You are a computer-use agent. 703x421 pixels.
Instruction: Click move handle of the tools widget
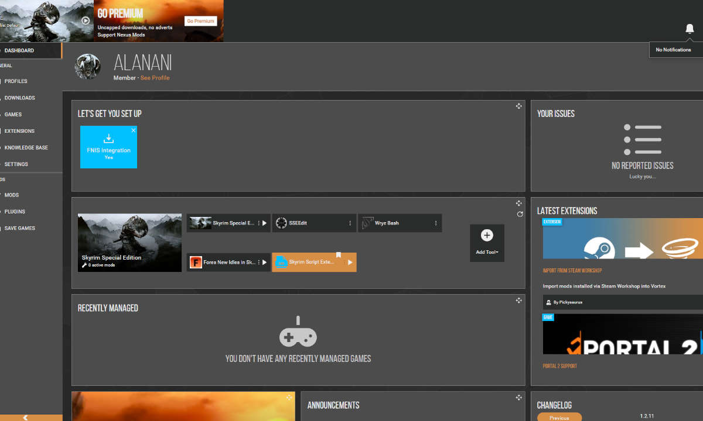pos(518,203)
